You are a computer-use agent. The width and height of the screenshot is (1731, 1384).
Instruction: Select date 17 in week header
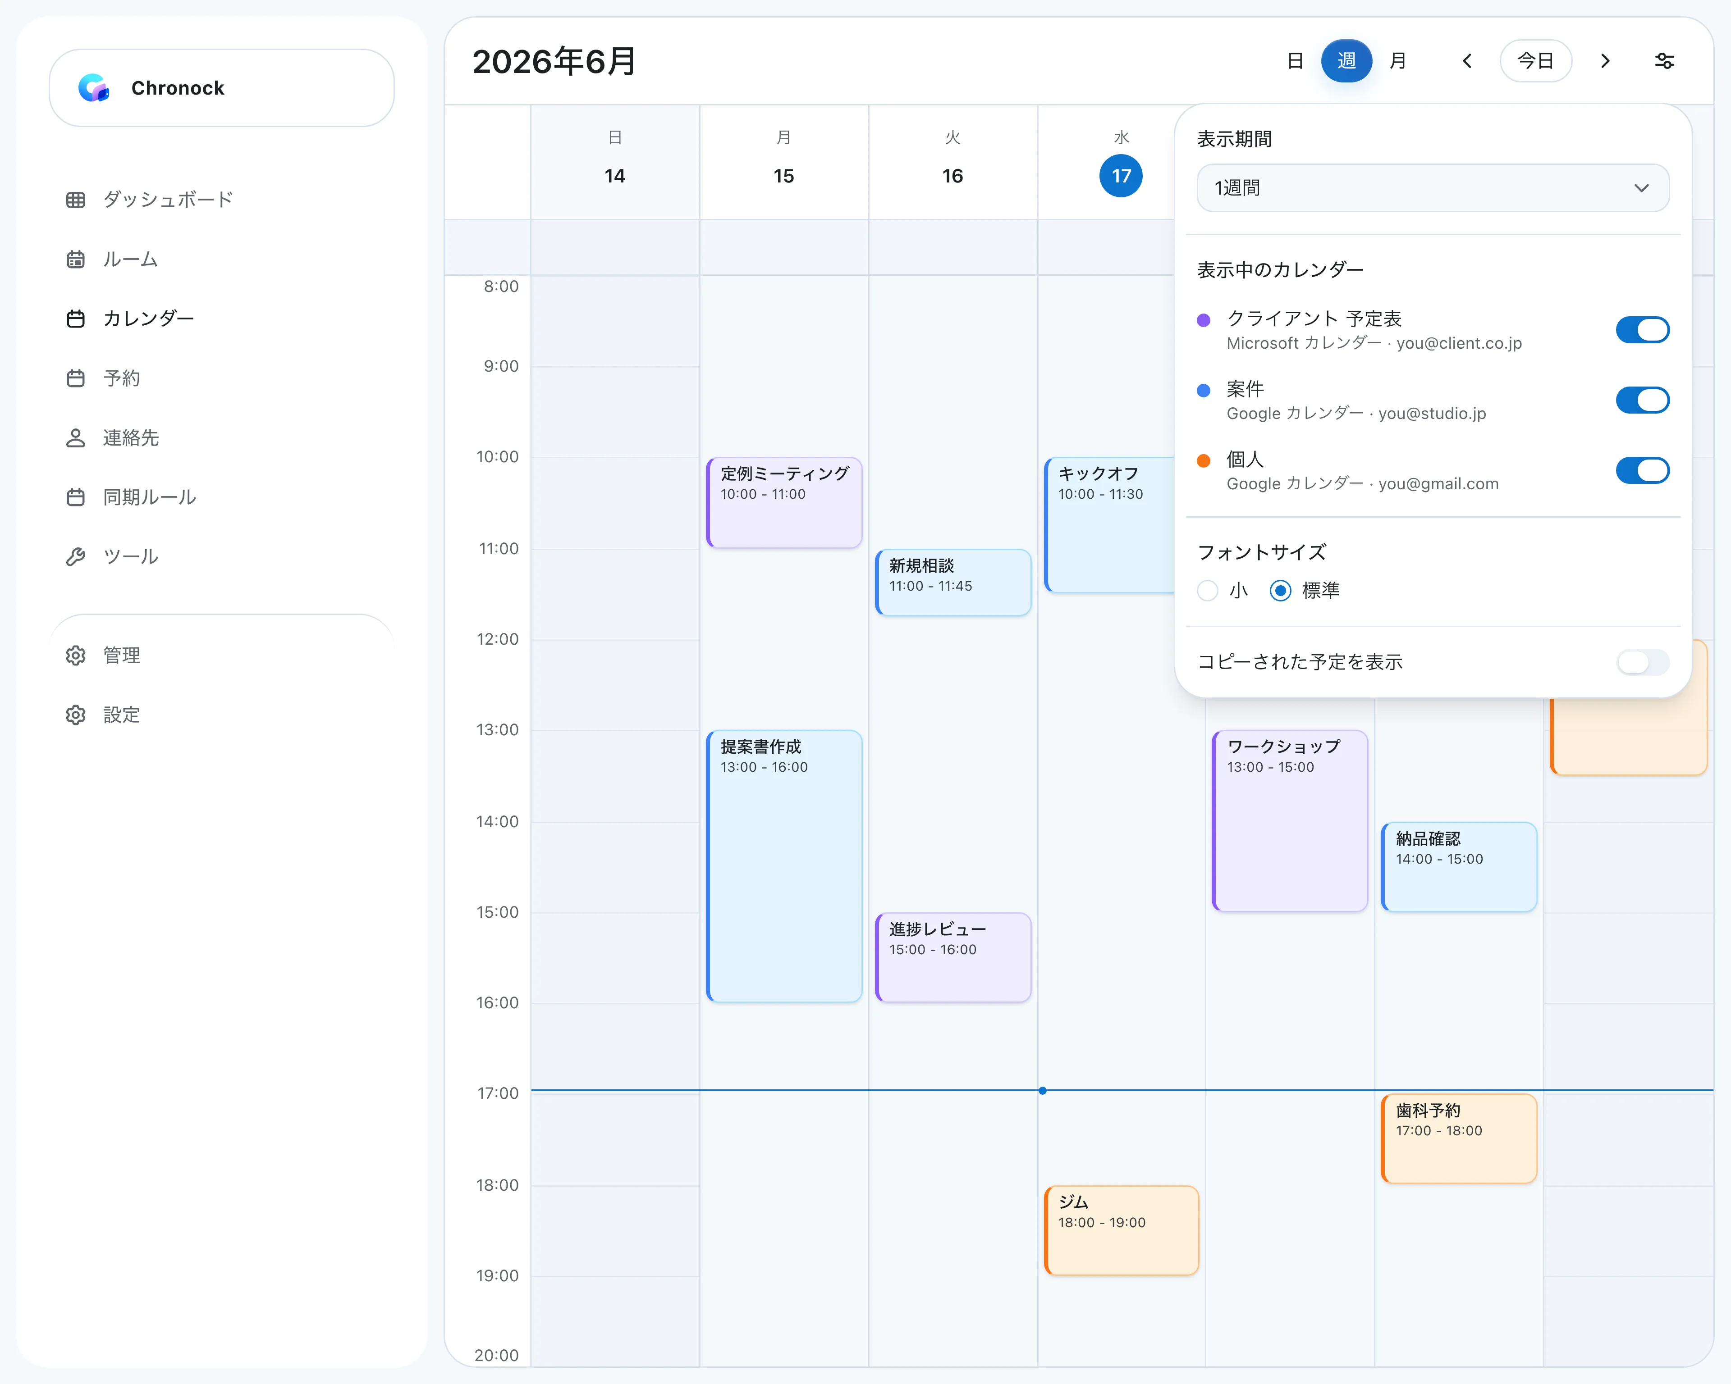pyautogui.click(x=1121, y=176)
